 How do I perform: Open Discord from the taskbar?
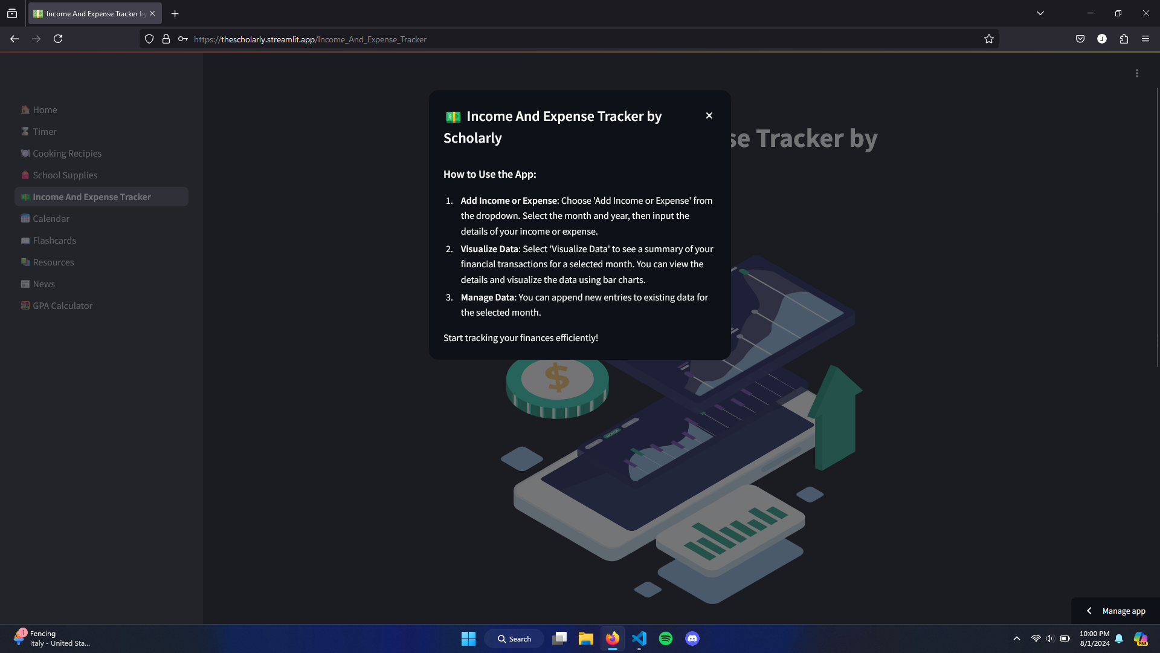(x=692, y=638)
